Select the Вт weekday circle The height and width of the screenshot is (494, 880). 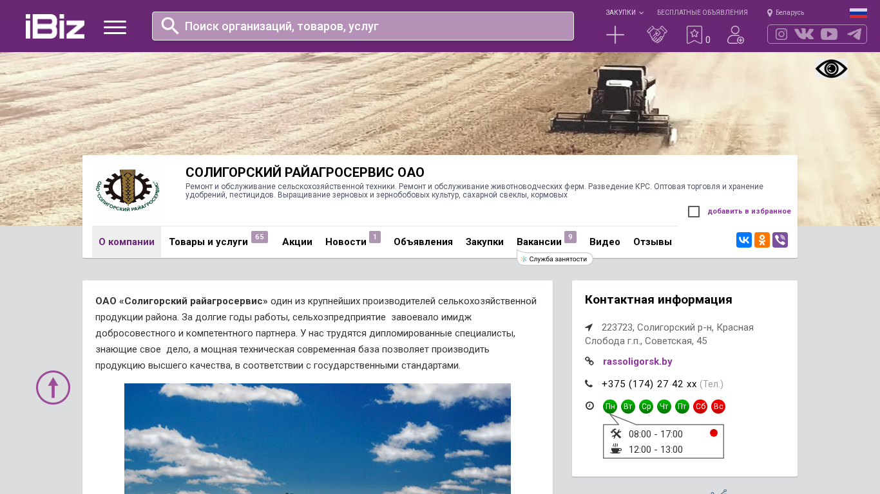[x=628, y=407]
